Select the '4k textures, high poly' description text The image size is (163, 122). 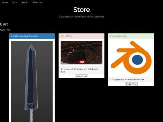79,70
